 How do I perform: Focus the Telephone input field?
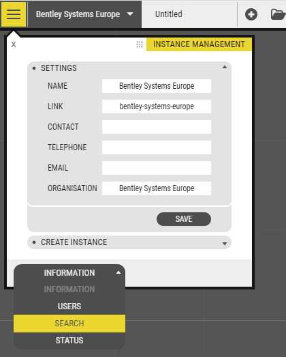coord(157,147)
